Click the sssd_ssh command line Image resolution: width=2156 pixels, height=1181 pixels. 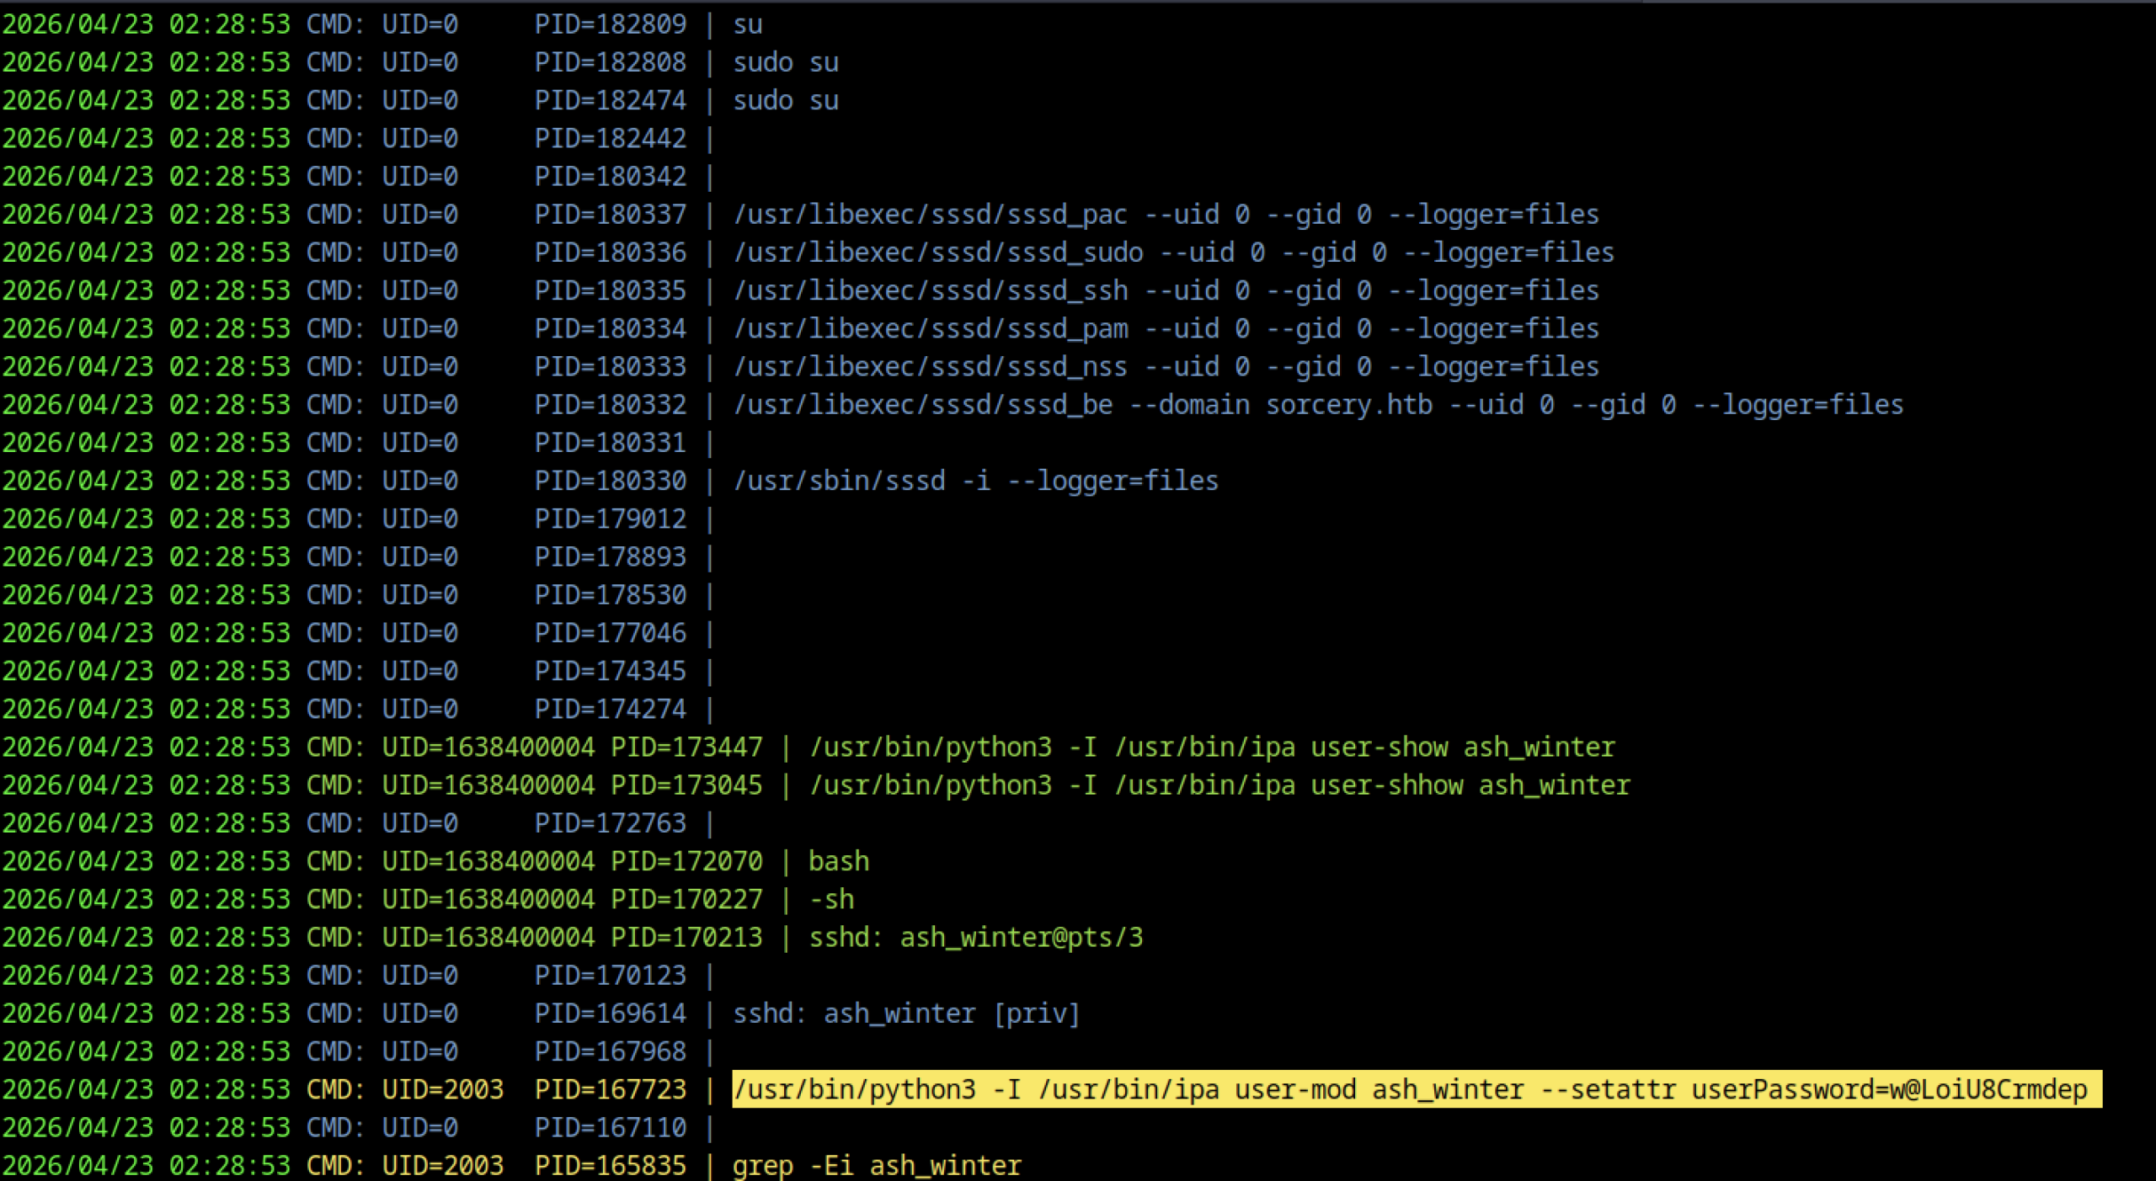(1166, 290)
